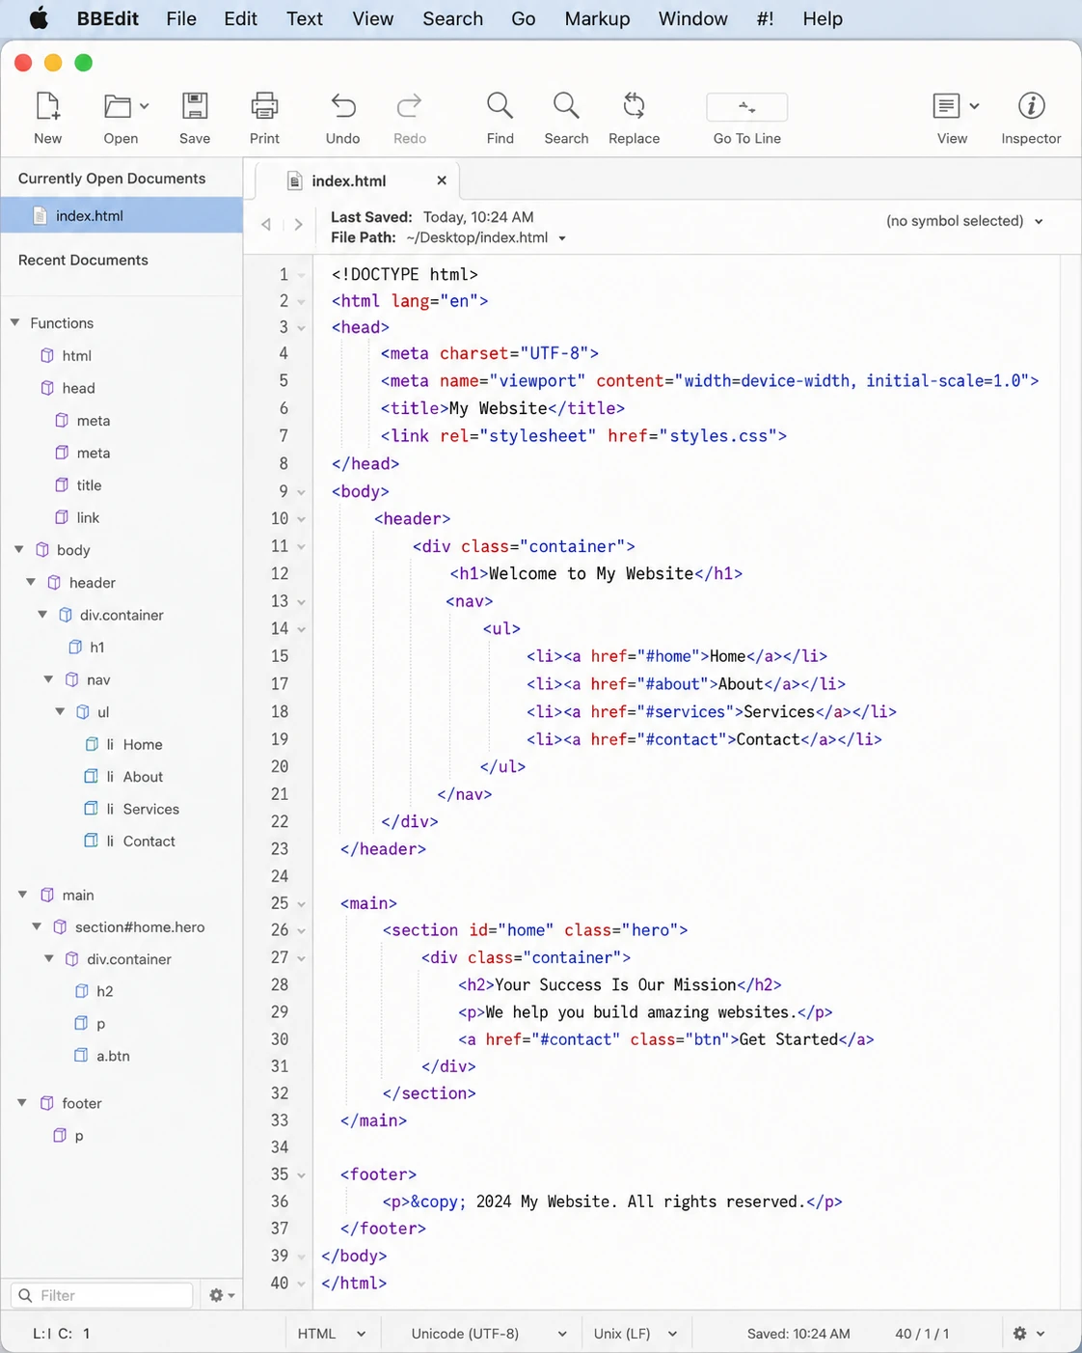Open Find with the magnifier icon
The width and height of the screenshot is (1082, 1353).
(x=500, y=105)
